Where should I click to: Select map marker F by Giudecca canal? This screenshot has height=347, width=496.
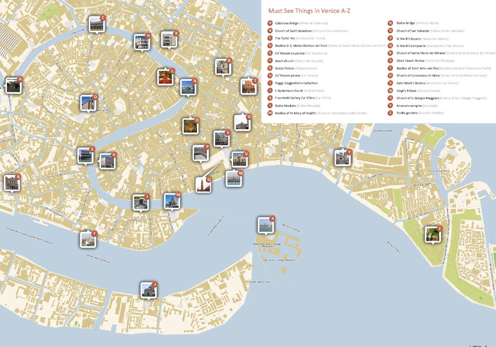tap(88, 239)
